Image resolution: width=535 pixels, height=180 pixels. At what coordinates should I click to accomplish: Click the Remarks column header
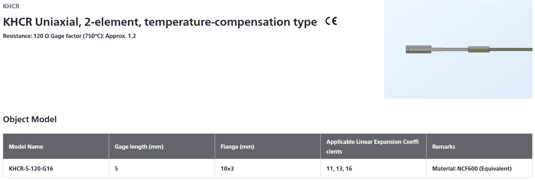[x=479, y=147]
